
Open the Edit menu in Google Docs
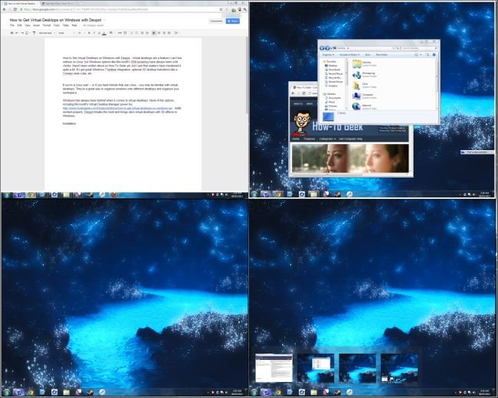click(19, 25)
